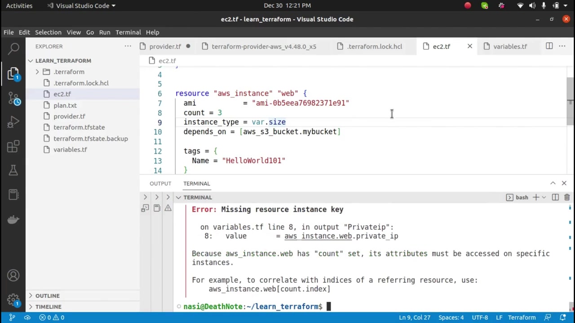Switch to the variables.tf editor tab
Image resolution: width=575 pixels, height=323 pixels.
pyautogui.click(x=510, y=46)
